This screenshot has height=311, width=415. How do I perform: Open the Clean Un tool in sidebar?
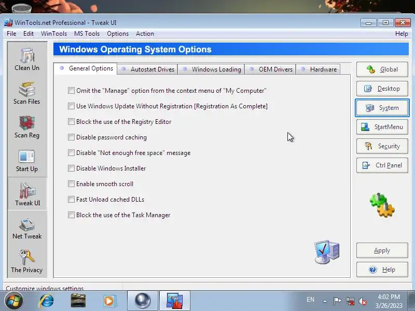click(27, 60)
